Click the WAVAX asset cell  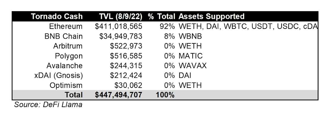(193, 66)
